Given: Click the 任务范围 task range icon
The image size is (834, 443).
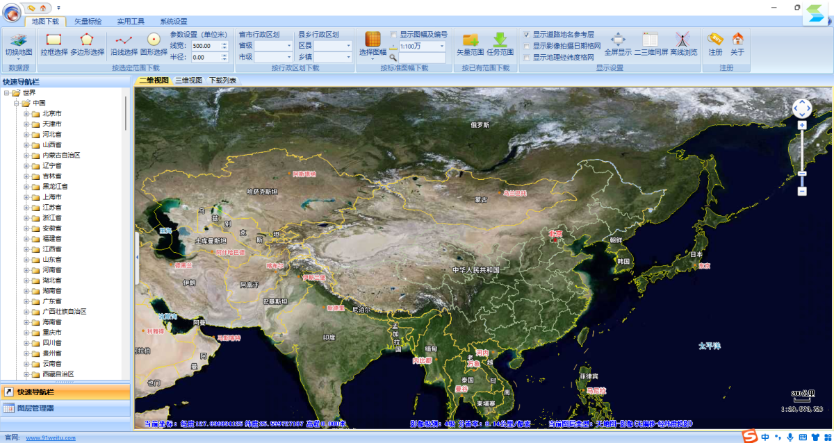Looking at the screenshot, I should (x=500, y=45).
